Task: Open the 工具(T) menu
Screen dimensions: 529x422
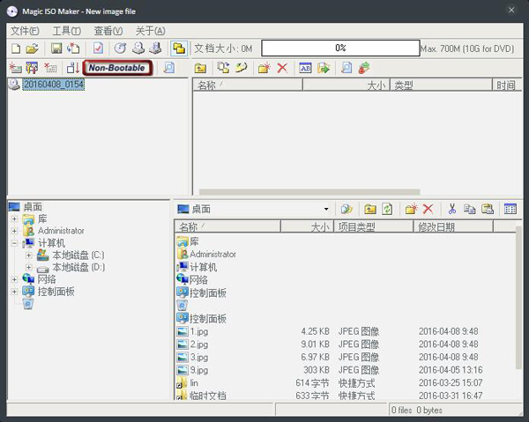Action: point(66,31)
